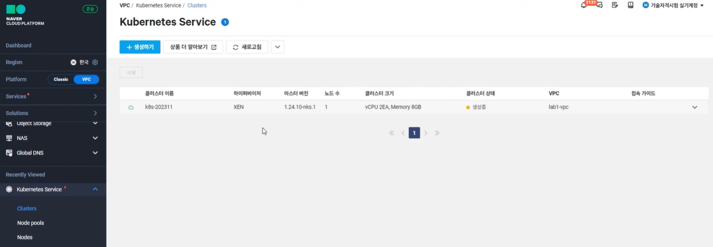Image resolution: width=713 pixels, height=247 pixels.
Task: Click the blue count badge beside title
Action: click(x=225, y=22)
